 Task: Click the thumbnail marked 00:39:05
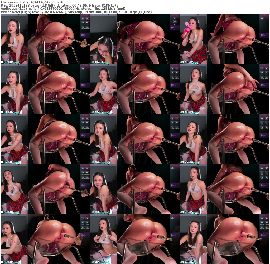coord(45,239)
